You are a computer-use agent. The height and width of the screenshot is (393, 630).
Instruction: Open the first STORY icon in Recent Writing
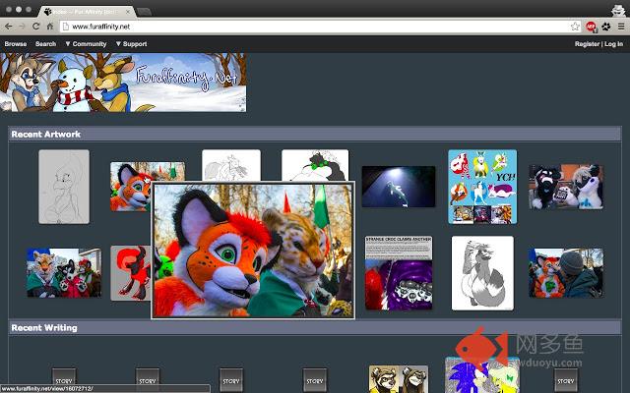[x=64, y=380]
